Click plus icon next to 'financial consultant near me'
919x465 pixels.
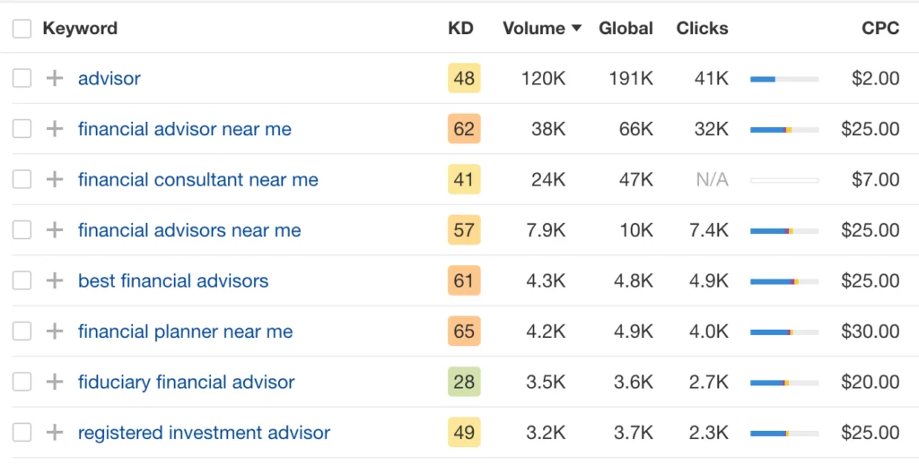(55, 180)
